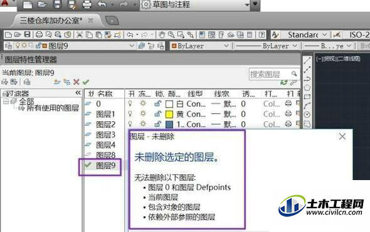370x232 pixels.
Task: Undo from the quick access toolbar
Action: [102, 4]
